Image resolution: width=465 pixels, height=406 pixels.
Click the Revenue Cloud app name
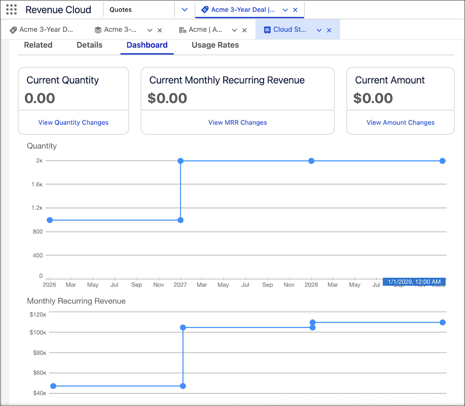click(58, 10)
